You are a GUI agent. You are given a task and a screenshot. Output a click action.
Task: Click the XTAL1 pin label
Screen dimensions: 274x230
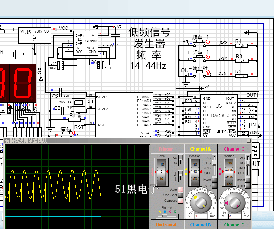tap(103, 97)
